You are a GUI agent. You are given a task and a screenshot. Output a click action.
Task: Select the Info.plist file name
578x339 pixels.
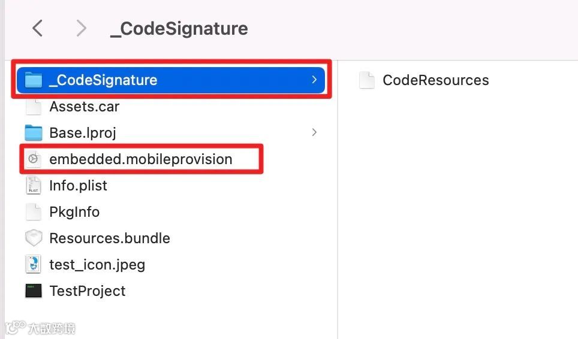(x=78, y=186)
